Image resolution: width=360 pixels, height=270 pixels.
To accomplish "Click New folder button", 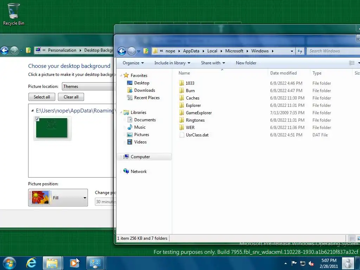I will pyautogui.click(x=246, y=63).
